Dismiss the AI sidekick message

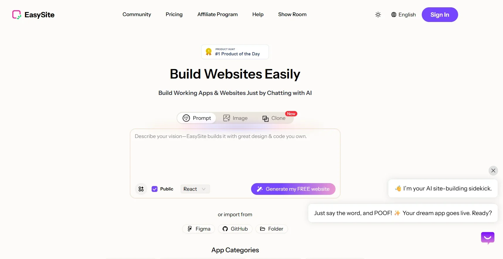click(493, 171)
